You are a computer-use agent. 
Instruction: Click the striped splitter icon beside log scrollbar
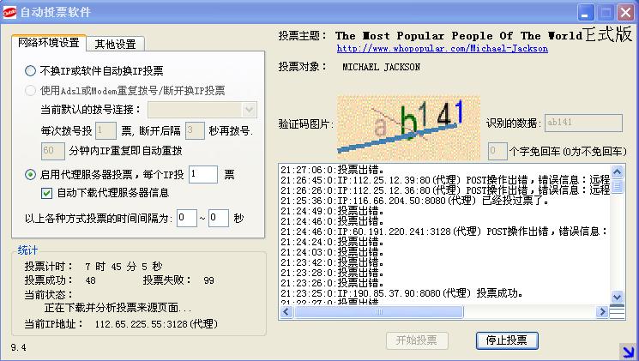618,312
